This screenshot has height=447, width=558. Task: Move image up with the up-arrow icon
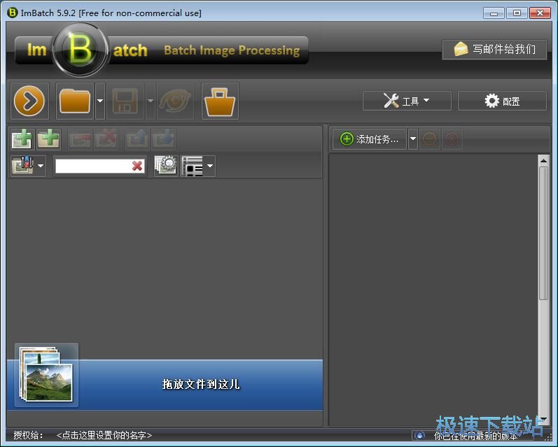coord(137,139)
